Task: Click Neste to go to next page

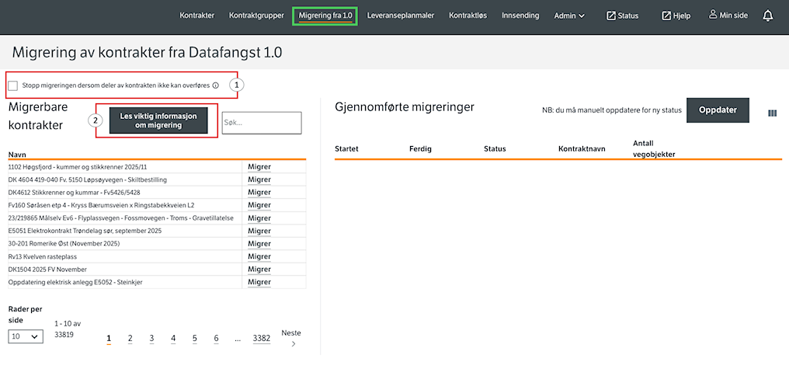Action: point(290,338)
